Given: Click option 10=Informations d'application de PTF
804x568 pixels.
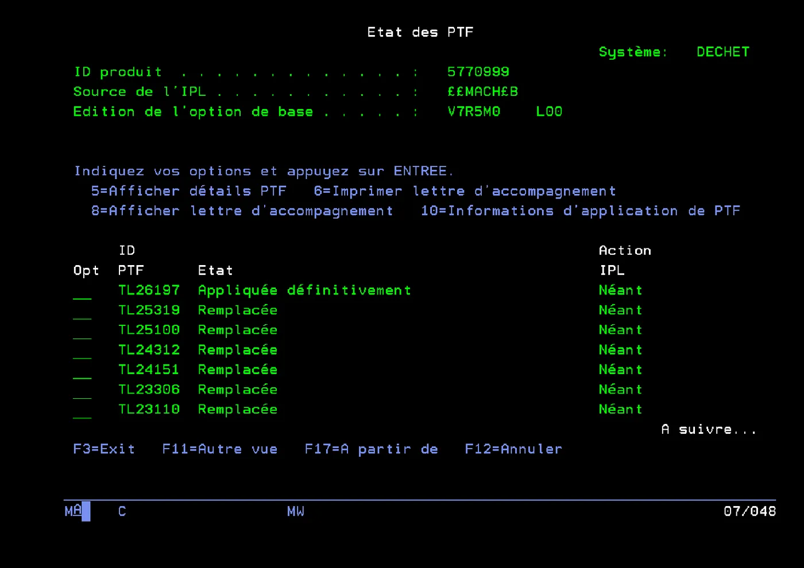Looking at the screenshot, I should click(581, 212).
